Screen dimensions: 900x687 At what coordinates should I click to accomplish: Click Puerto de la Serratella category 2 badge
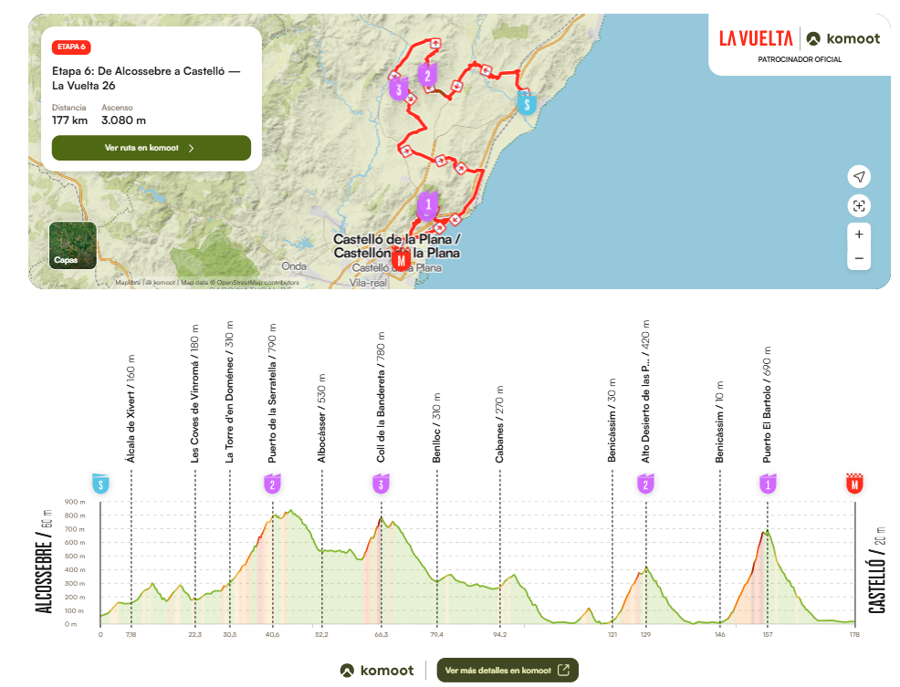pyautogui.click(x=272, y=484)
